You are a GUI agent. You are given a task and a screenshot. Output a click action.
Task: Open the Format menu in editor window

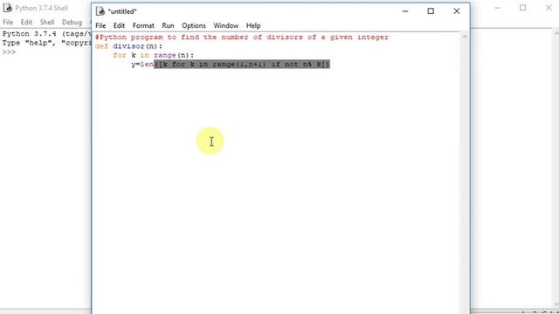click(143, 25)
